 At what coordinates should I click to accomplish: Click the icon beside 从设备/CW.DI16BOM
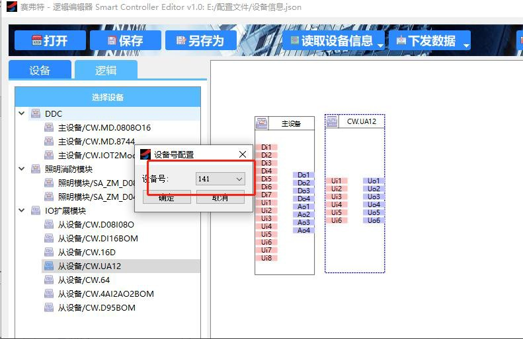49,239
